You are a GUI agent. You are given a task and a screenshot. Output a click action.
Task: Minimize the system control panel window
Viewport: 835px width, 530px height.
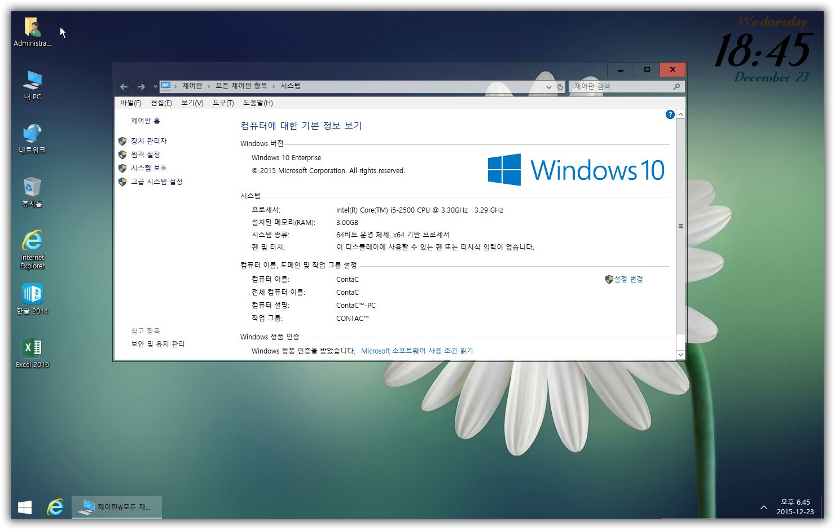(x=621, y=69)
